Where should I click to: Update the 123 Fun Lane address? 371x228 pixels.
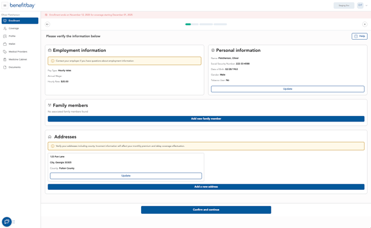click(126, 176)
